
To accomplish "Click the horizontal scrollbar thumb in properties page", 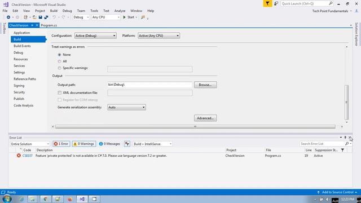I will click(x=195, y=126).
